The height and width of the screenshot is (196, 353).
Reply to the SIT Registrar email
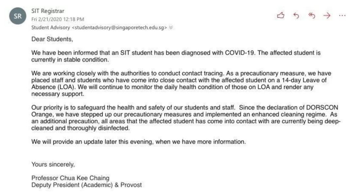[x=296, y=16]
